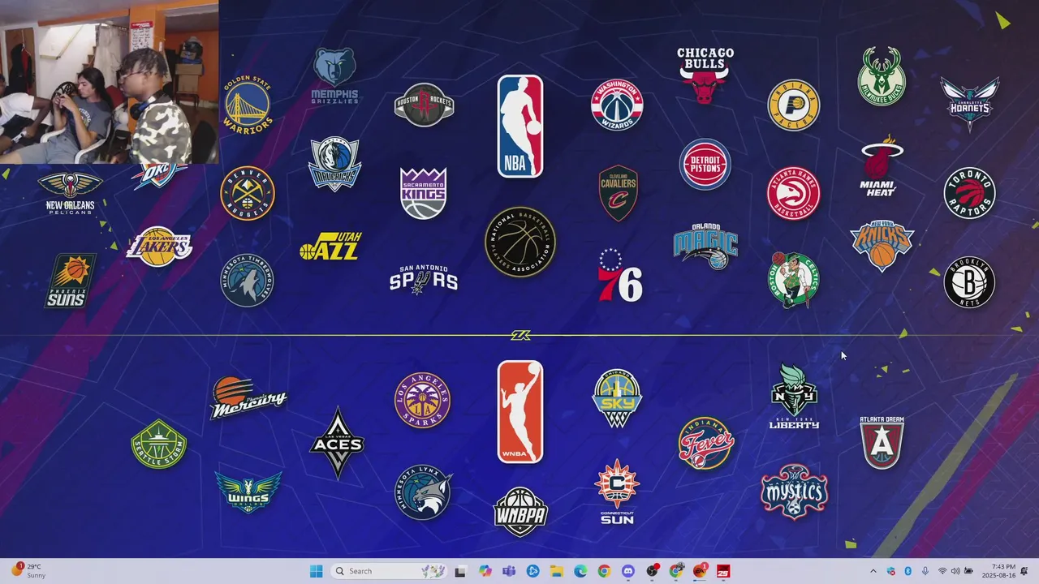Select the Boston Celtics logo

click(x=795, y=280)
